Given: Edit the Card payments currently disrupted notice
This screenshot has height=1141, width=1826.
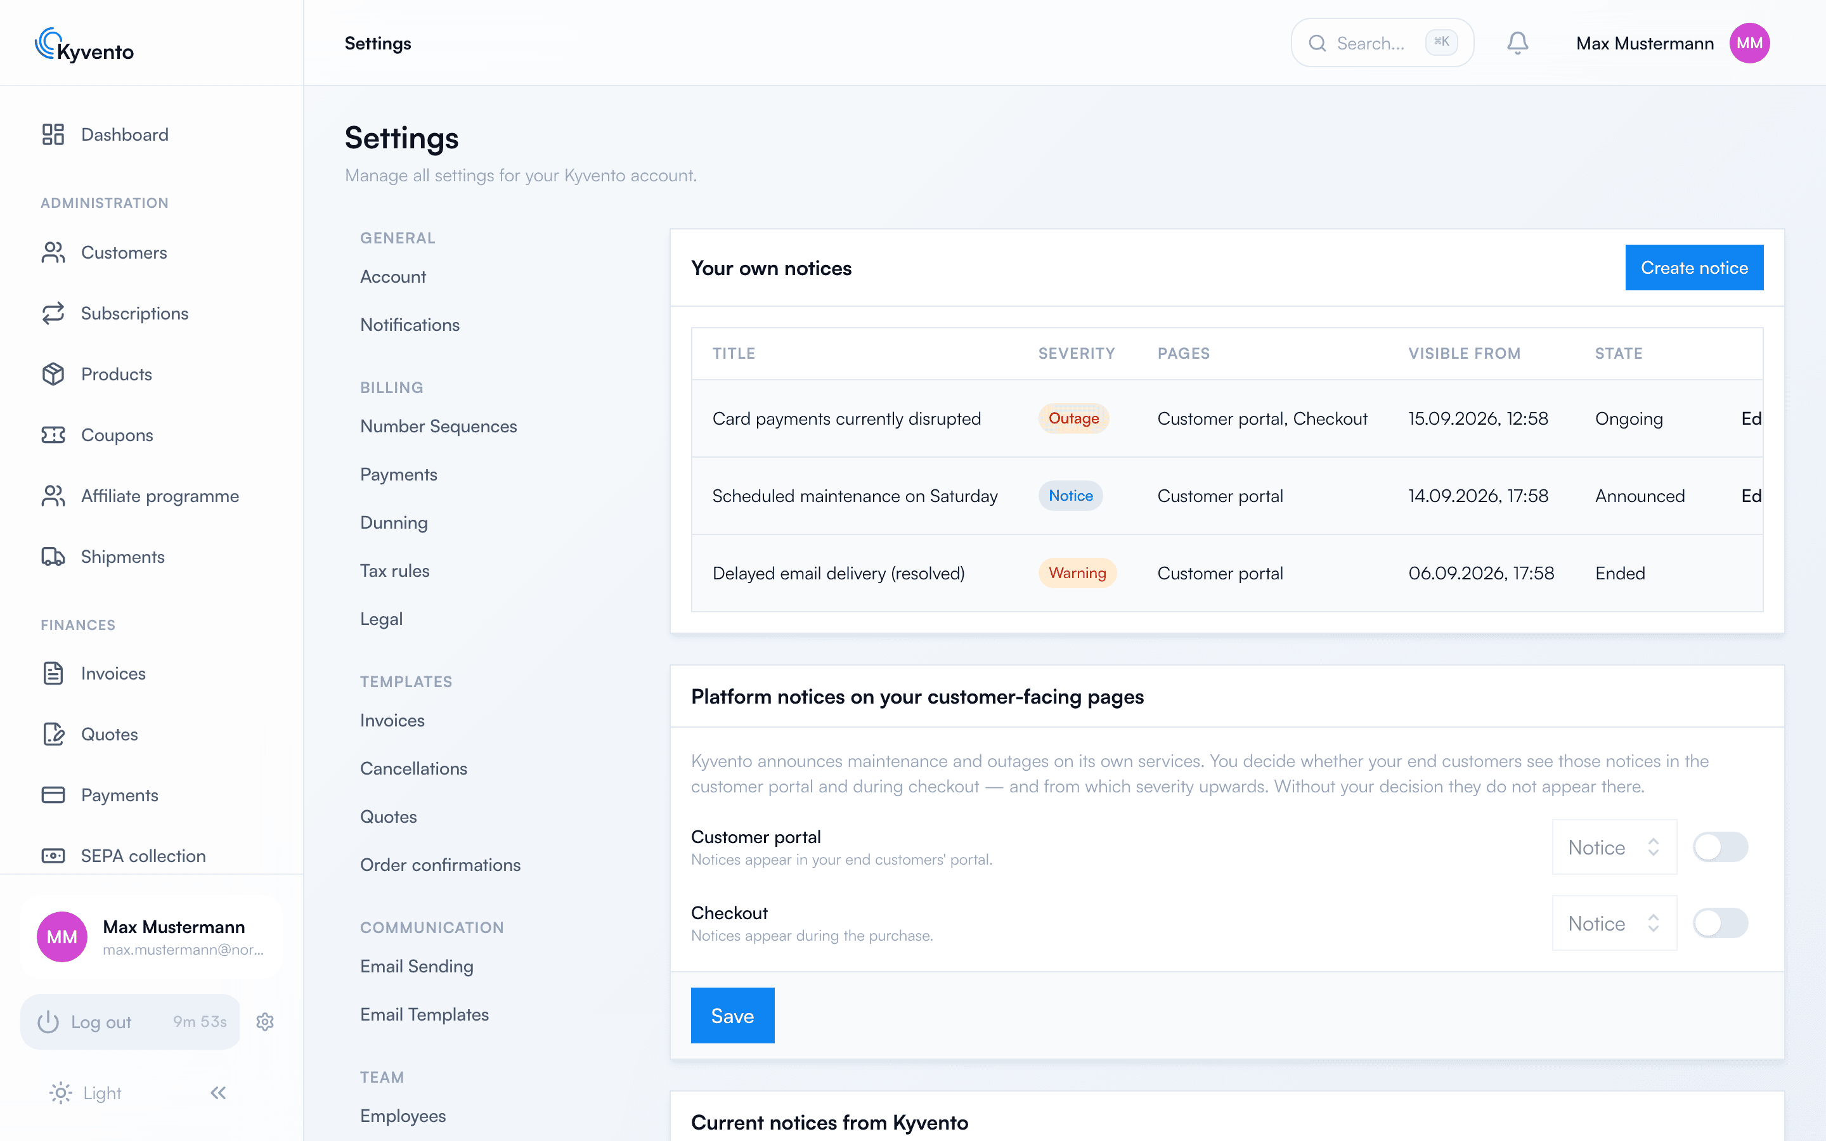Looking at the screenshot, I should (x=1751, y=419).
